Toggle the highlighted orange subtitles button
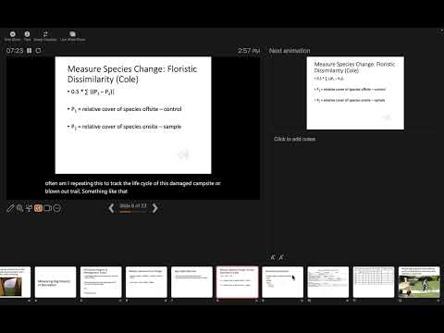 [38, 208]
